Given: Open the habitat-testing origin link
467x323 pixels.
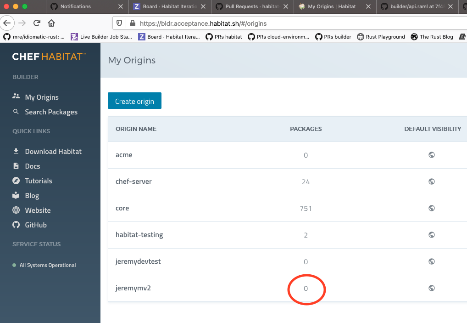Looking at the screenshot, I should pyautogui.click(x=140, y=234).
